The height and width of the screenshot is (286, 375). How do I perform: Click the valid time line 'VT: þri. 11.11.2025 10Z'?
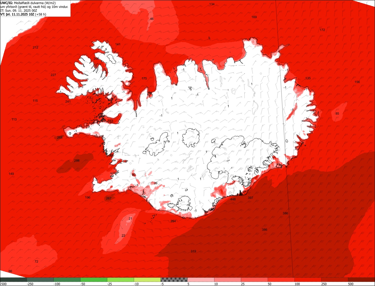17,14
